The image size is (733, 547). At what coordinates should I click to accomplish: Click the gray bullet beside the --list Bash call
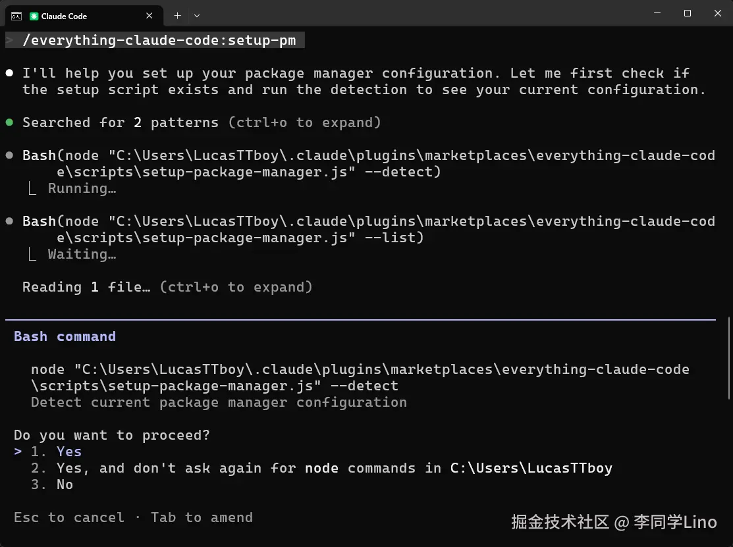[x=9, y=221]
